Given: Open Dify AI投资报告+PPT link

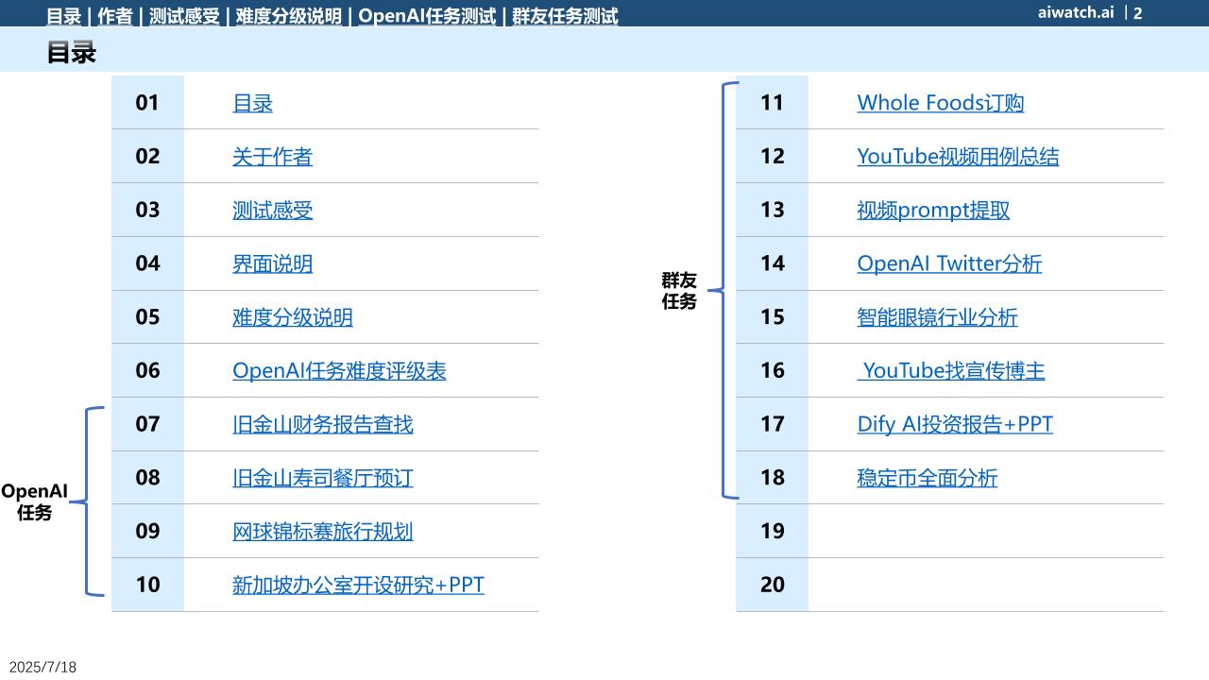Looking at the screenshot, I should 954,425.
